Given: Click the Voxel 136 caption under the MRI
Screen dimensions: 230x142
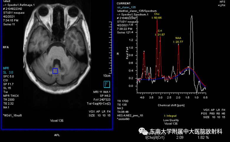Looking at the screenshot, I should 57,121.
